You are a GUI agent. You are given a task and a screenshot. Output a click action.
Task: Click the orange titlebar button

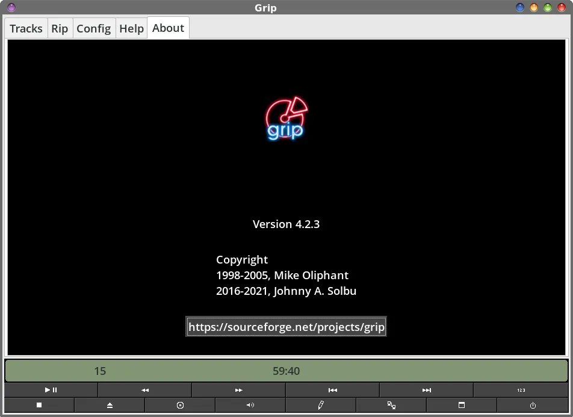pyautogui.click(x=533, y=7)
